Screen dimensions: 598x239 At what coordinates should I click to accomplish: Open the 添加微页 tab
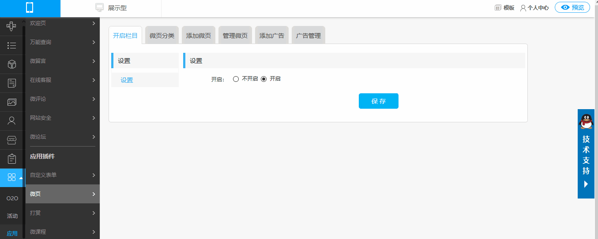199,35
